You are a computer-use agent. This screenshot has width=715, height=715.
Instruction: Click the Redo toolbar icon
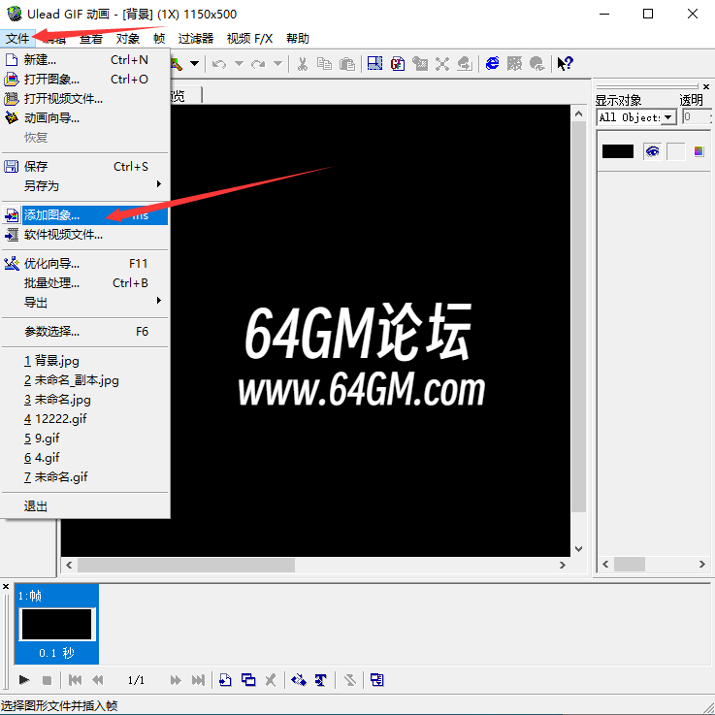(258, 64)
